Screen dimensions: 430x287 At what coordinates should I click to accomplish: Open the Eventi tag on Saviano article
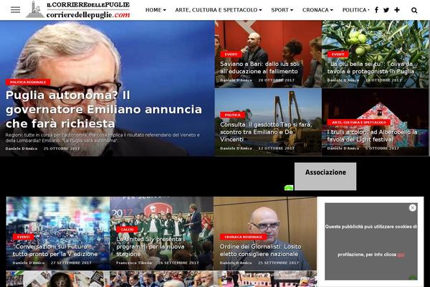231,55
